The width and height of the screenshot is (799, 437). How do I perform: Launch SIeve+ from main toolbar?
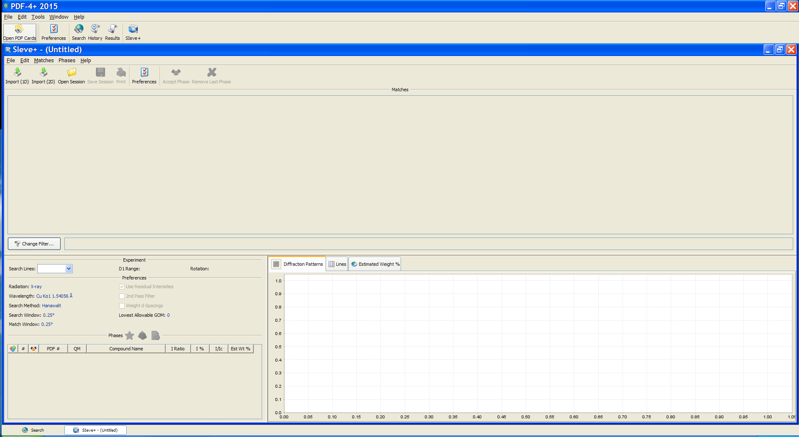[133, 32]
